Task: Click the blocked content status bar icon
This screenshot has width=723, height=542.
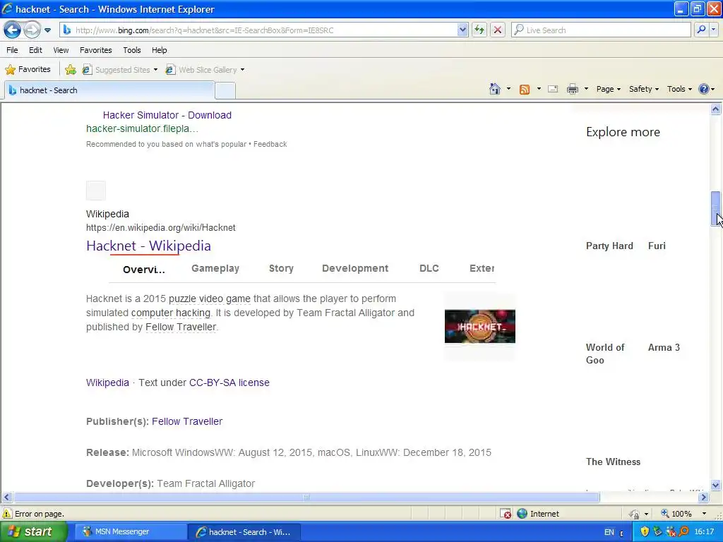Action: click(506, 514)
